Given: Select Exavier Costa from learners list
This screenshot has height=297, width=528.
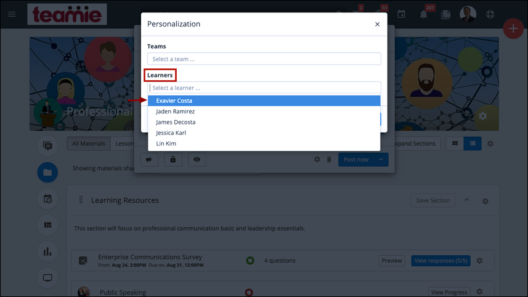Looking at the screenshot, I should tap(264, 100).
